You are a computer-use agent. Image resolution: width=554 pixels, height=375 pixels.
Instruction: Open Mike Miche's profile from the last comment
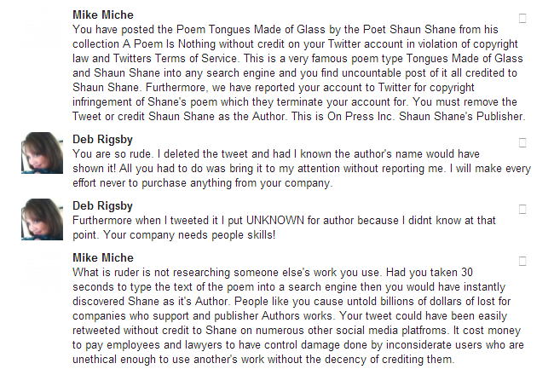click(102, 258)
